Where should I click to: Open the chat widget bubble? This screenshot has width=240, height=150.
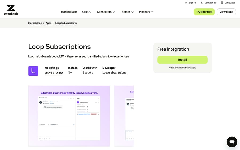point(232,142)
